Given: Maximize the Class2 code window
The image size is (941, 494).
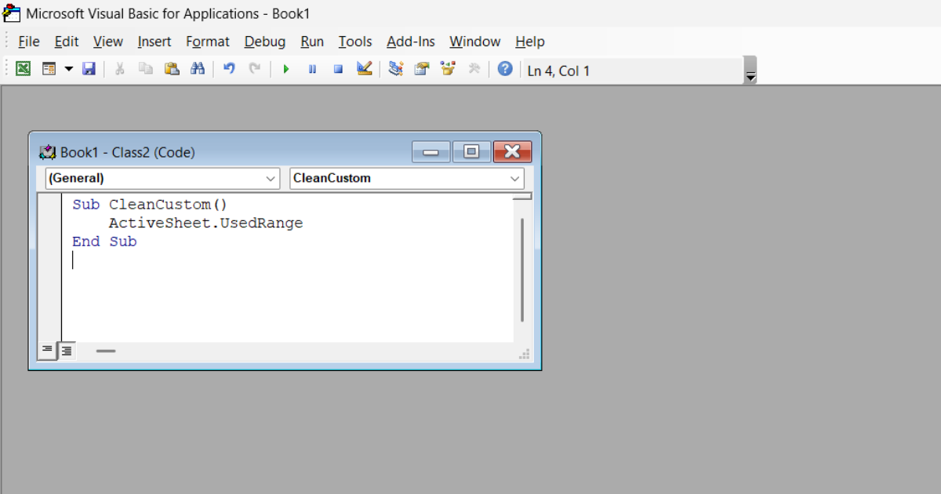Looking at the screenshot, I should (x=472, y=152).
